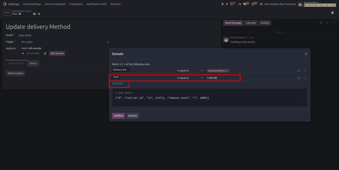
Task: Refresh the matching records count
Action: click(45, 53)
